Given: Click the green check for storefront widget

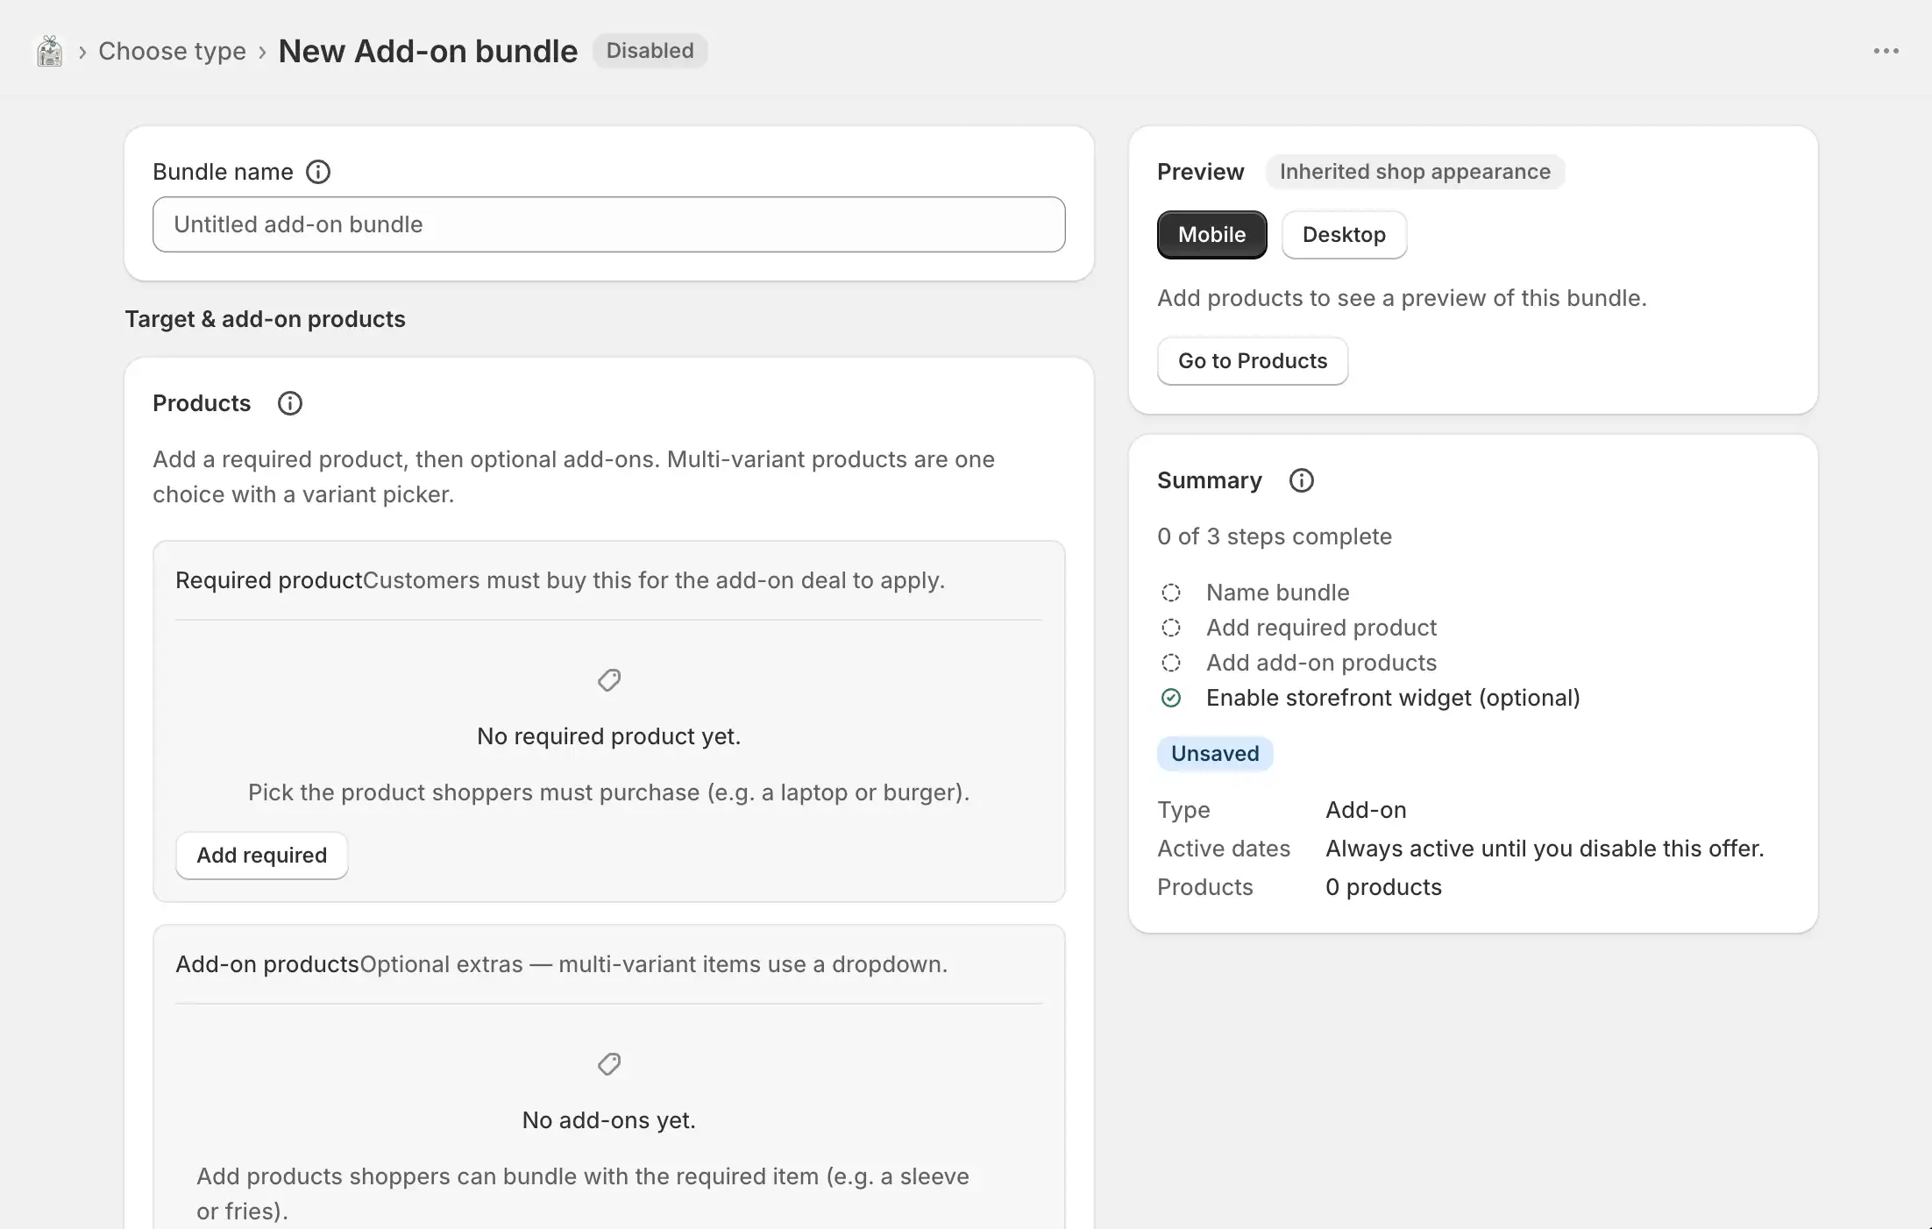Looking at the screenshot, I should tap(1171, 698).
